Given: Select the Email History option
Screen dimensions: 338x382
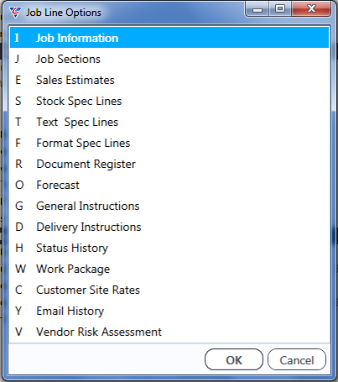Looking at the screenshot, I should 169,311.
